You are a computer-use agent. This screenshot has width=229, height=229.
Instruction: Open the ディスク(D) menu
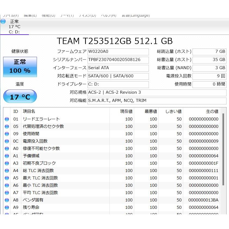click(x=87, y=15)
